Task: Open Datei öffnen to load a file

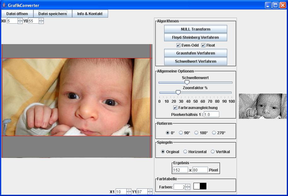Action: tap(17, 14)
